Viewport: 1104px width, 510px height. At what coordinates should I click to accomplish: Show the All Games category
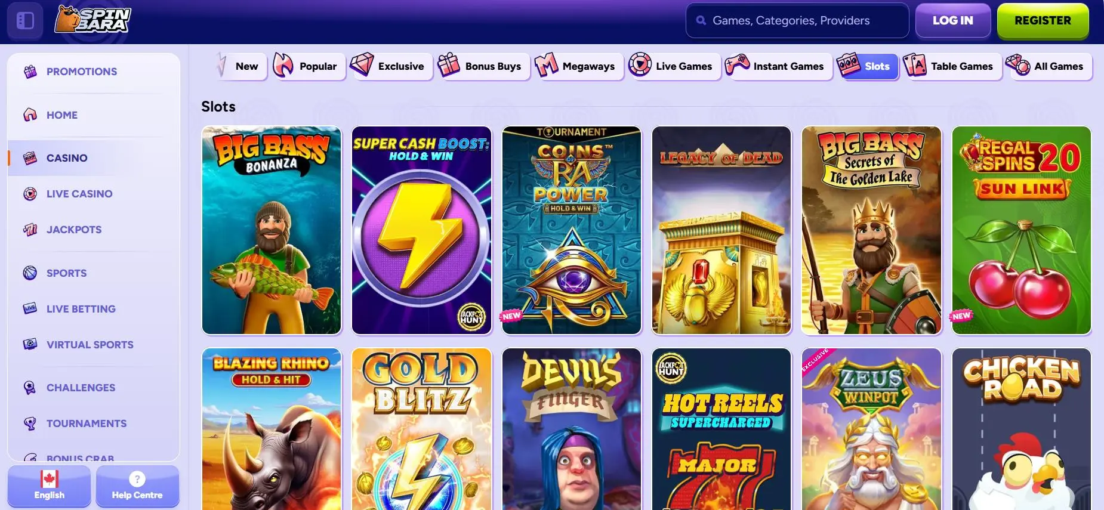[x=1049, y=66]
